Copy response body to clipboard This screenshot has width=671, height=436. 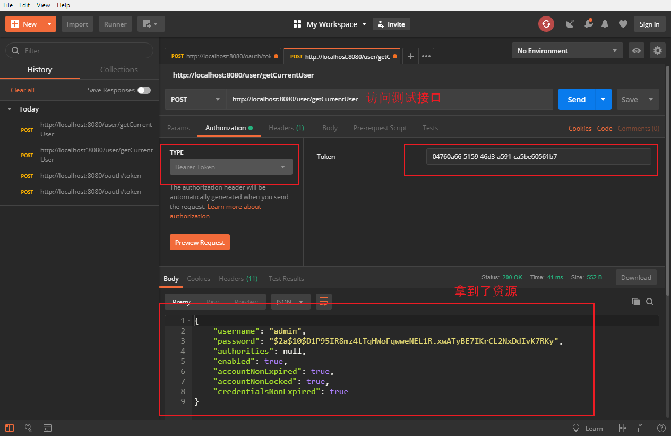tap(635, 302)
